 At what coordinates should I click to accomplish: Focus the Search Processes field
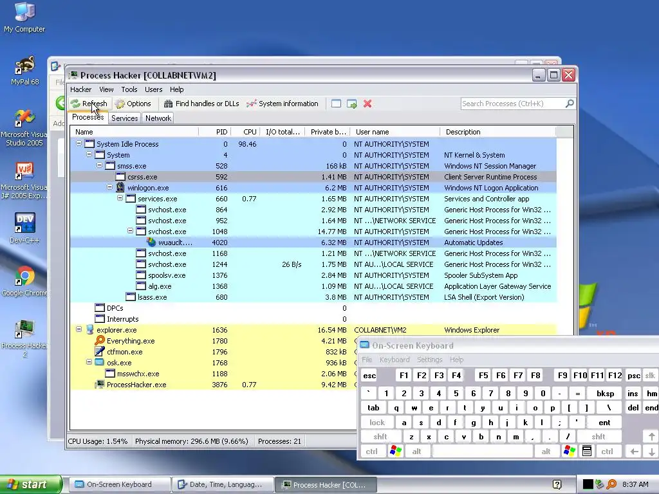[x=513, y=104]
